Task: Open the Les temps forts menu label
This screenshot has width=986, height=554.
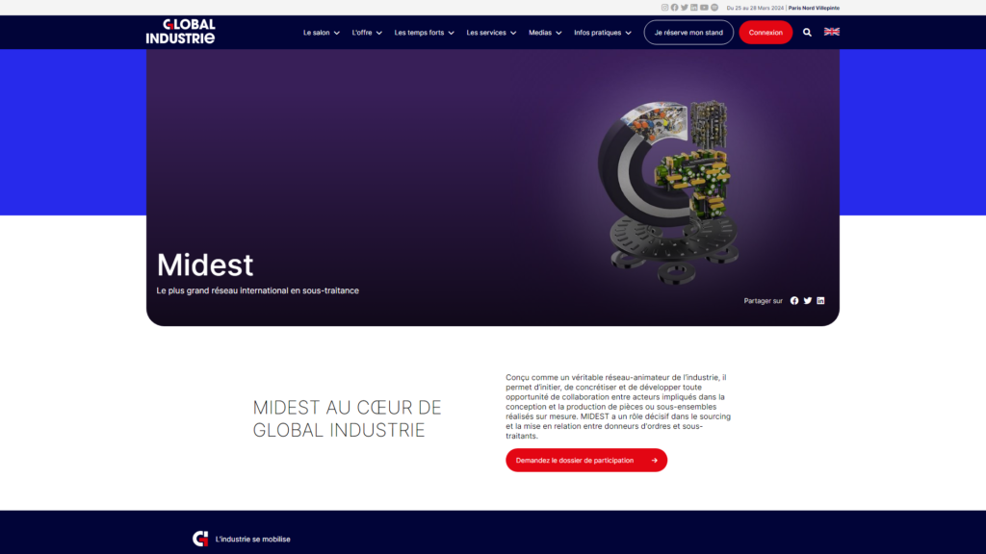Action: coord(419,33)
